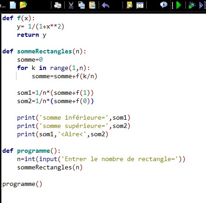Viewport: 206px width, 203px height.
Task: Grab the dotted toolbar handle before Run
Action: coord(173,6)
